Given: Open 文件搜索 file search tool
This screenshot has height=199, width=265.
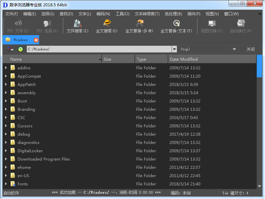Looking at the screenshot, I should click(x=78, y=26).
